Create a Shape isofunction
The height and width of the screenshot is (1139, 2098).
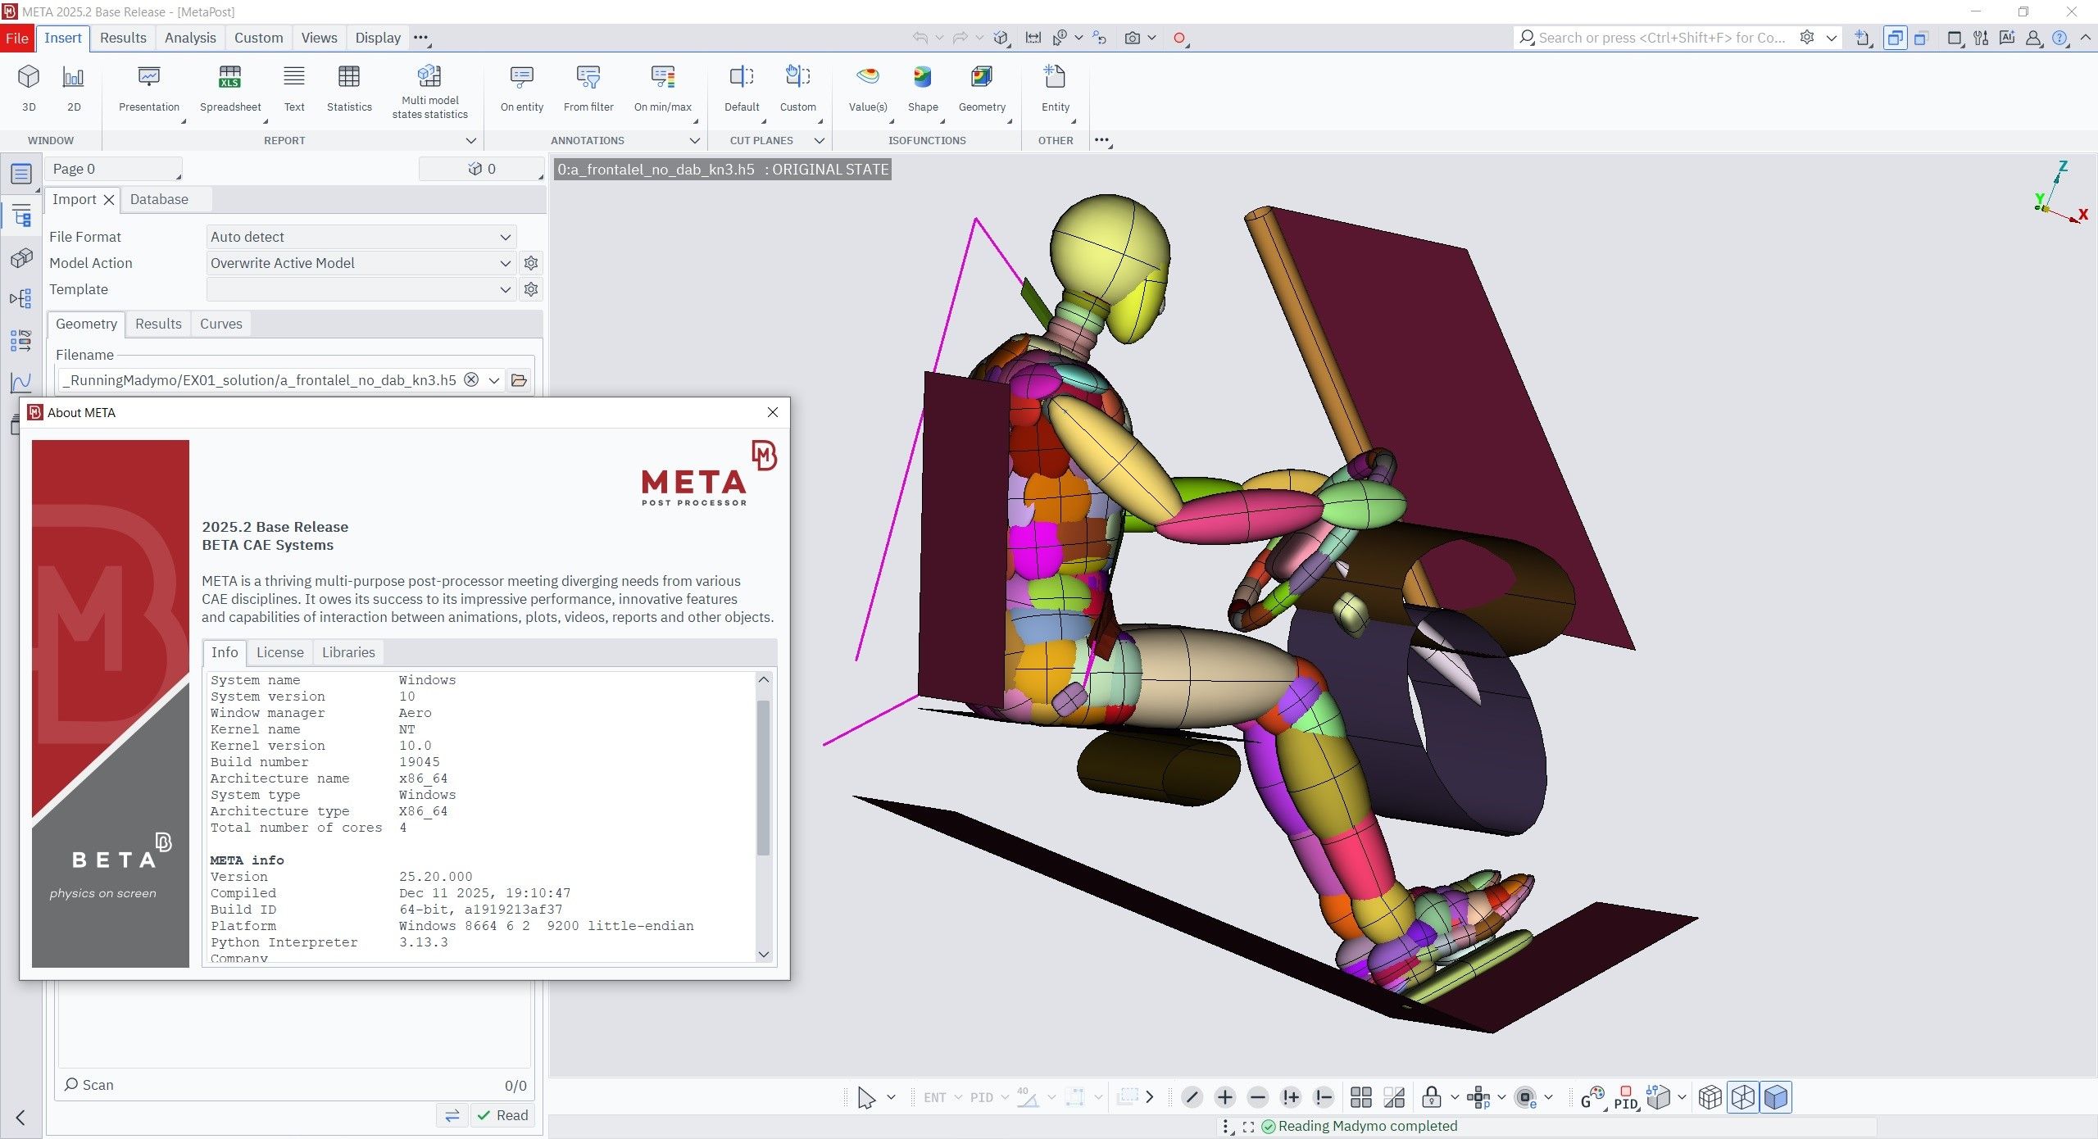tap(922, 86)
